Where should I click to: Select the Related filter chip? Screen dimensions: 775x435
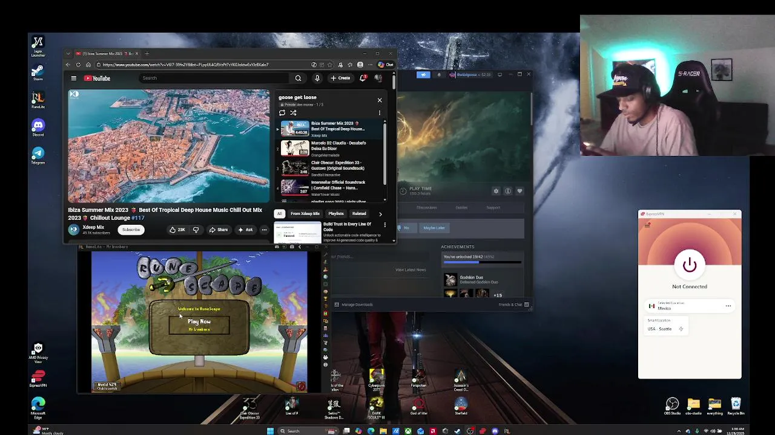click(x=359, y=213)
